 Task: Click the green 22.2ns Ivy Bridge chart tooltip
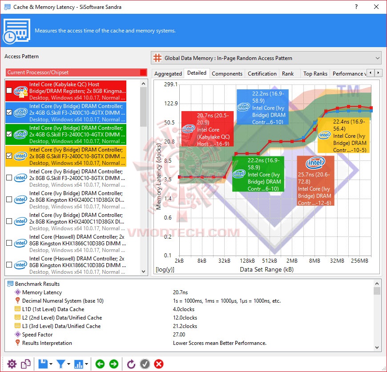[x=258, y=174]
